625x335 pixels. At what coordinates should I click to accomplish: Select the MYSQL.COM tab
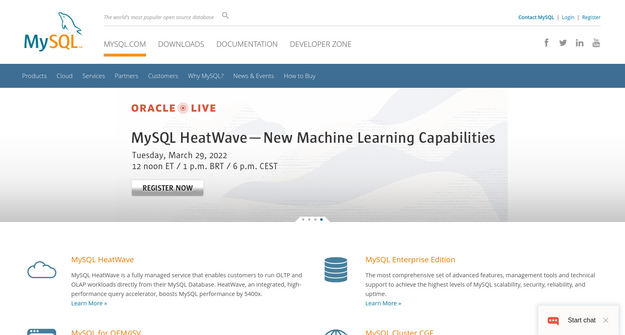[x=125, y=44]
